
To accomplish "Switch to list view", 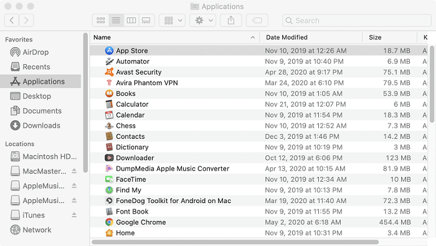I will 116,21.
